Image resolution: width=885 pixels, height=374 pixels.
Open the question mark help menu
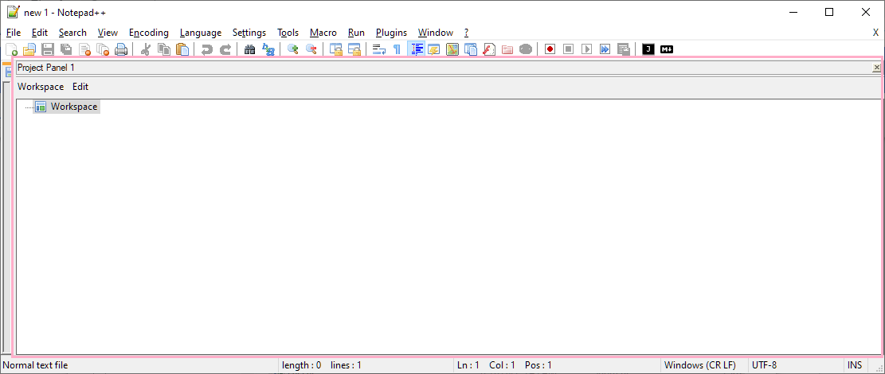click(x=466, y=33)
